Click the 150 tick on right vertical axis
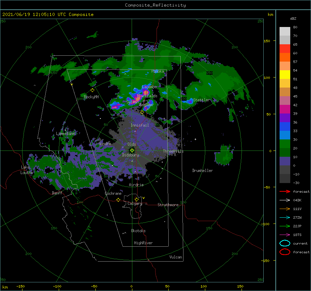 (267, 41)
